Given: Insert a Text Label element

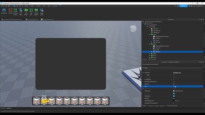Looking at the screenshot, I should (20, 12).
